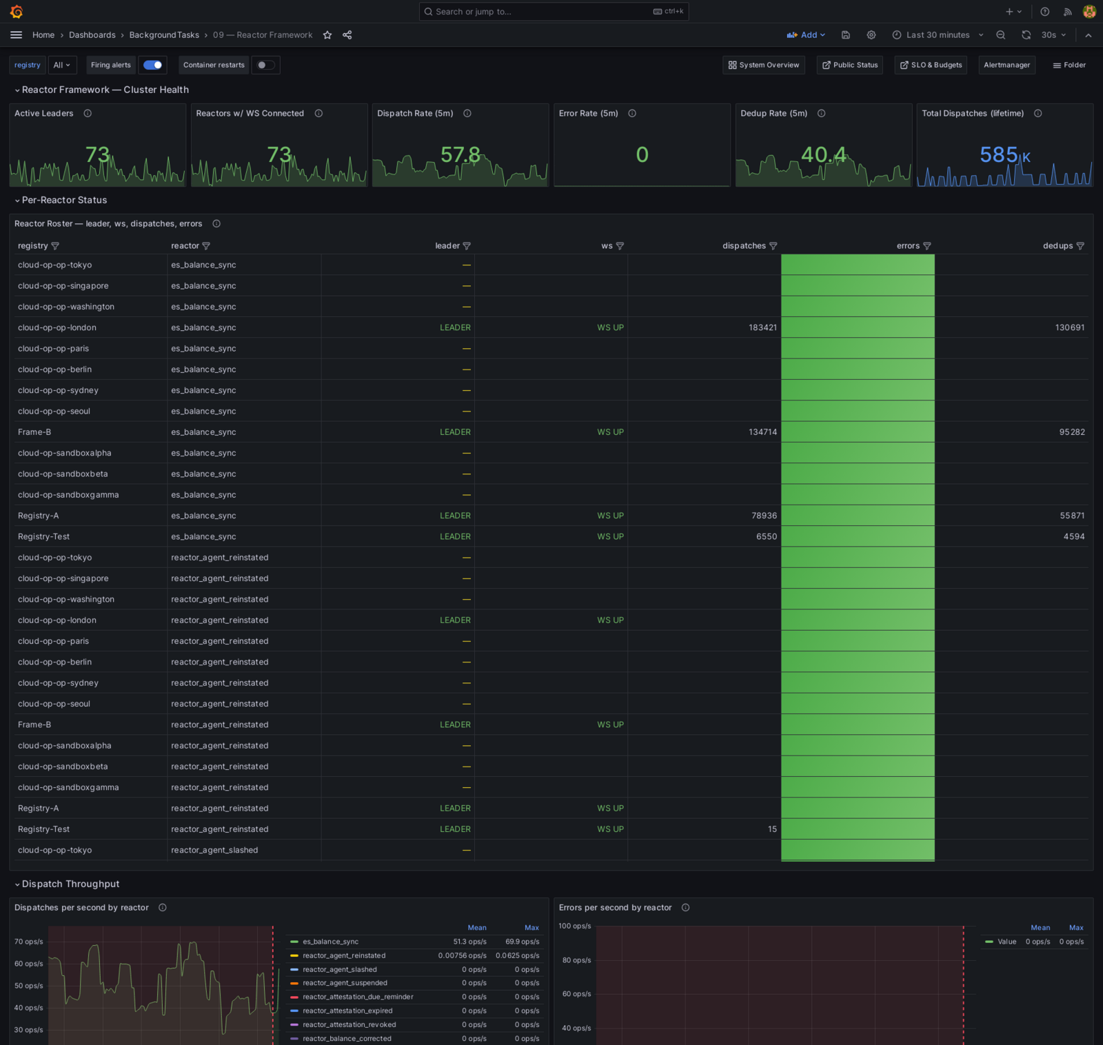1103x1045 pixels.
Task: Show info for Error Rate (5m)
Action: (632, 114)
